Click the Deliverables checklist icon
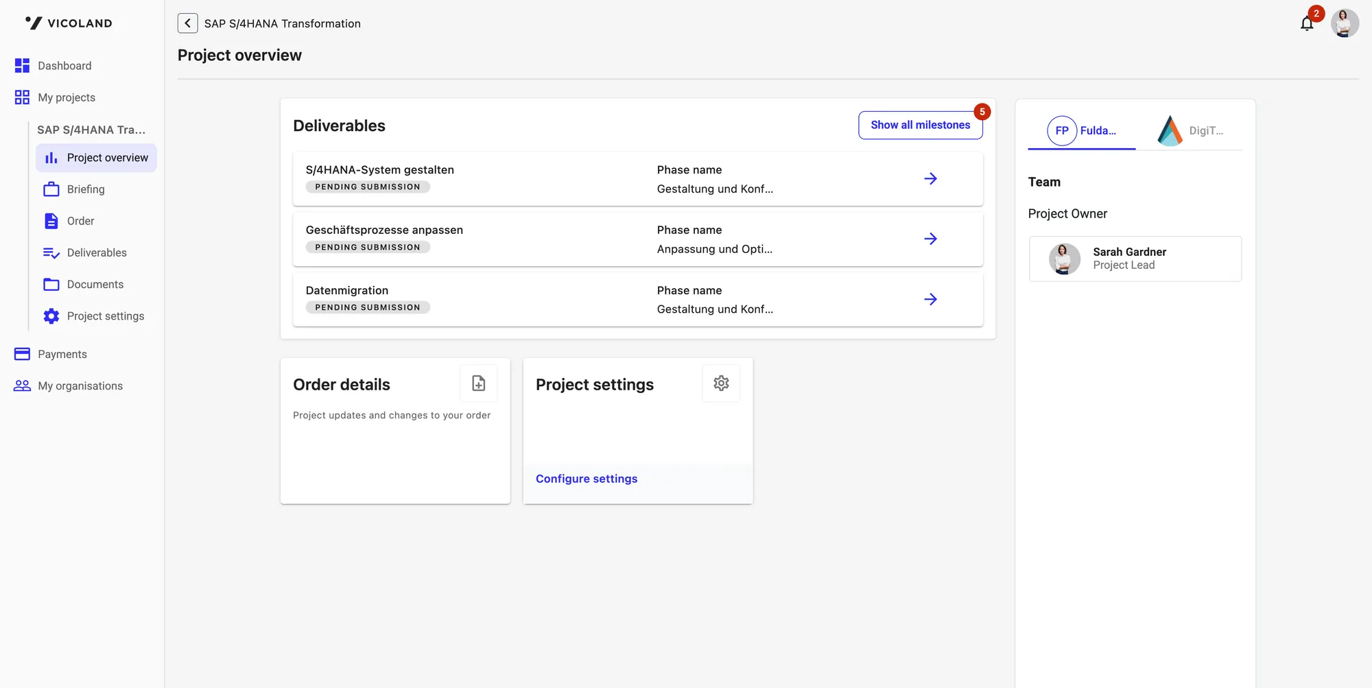The width and height of the screenshot is (1372, 688). pyautogui.click(x=51, y=253)
